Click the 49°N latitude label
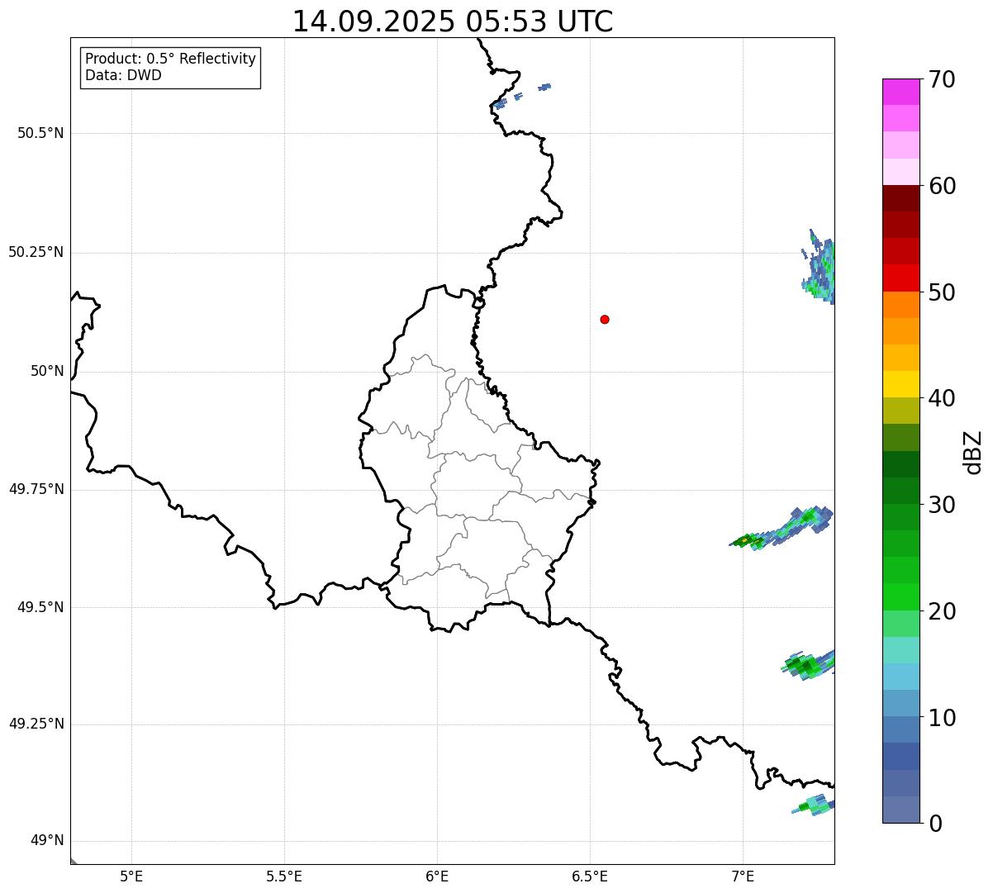 tap(47, 841)
